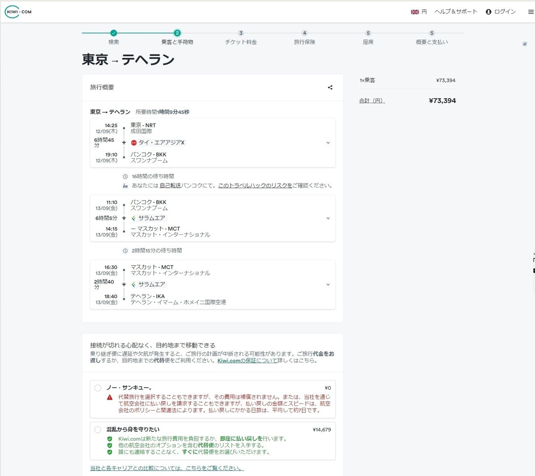Image resolution: width=535 pixels, height=476 pixels.
Task: Click the share icon in 旅行概要 panel
Action: (x=330, y=87)
